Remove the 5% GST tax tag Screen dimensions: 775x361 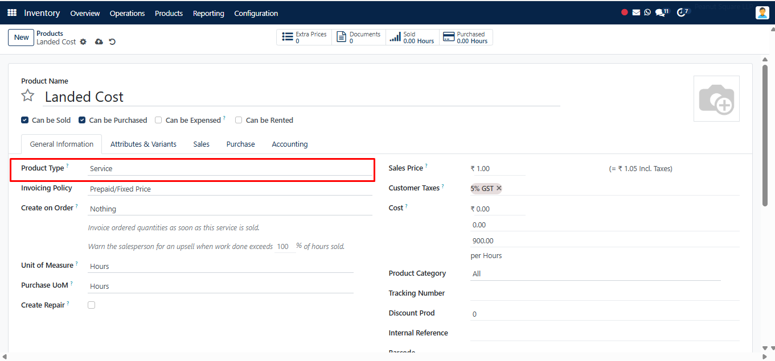(x=499, y=188)
